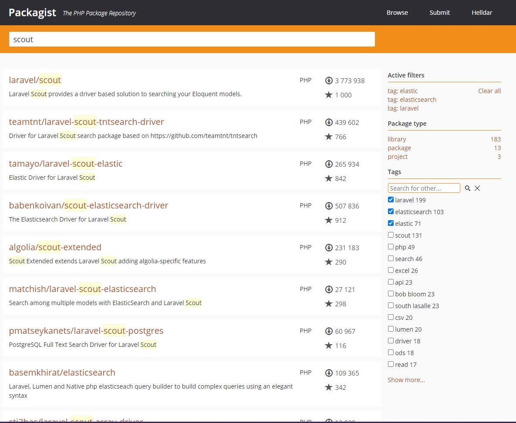Open babenkoivan/scout-elasticsearch-driver package
Viewport: 516px width, 423px height.
[x=88, y=205]
